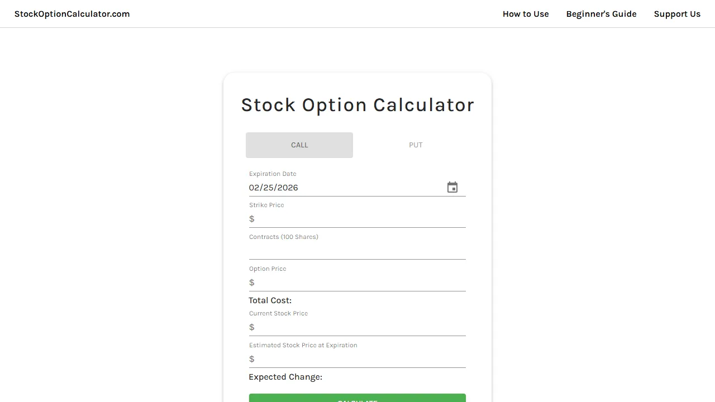
Task: Click the Stock Option Calculator heading
Action: click(x=357, y=105)
